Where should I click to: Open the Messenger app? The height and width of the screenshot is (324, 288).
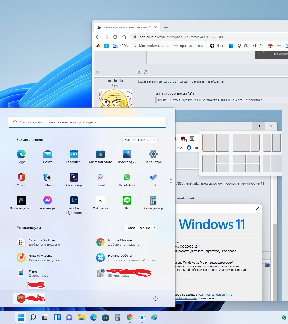pos(47,203)
